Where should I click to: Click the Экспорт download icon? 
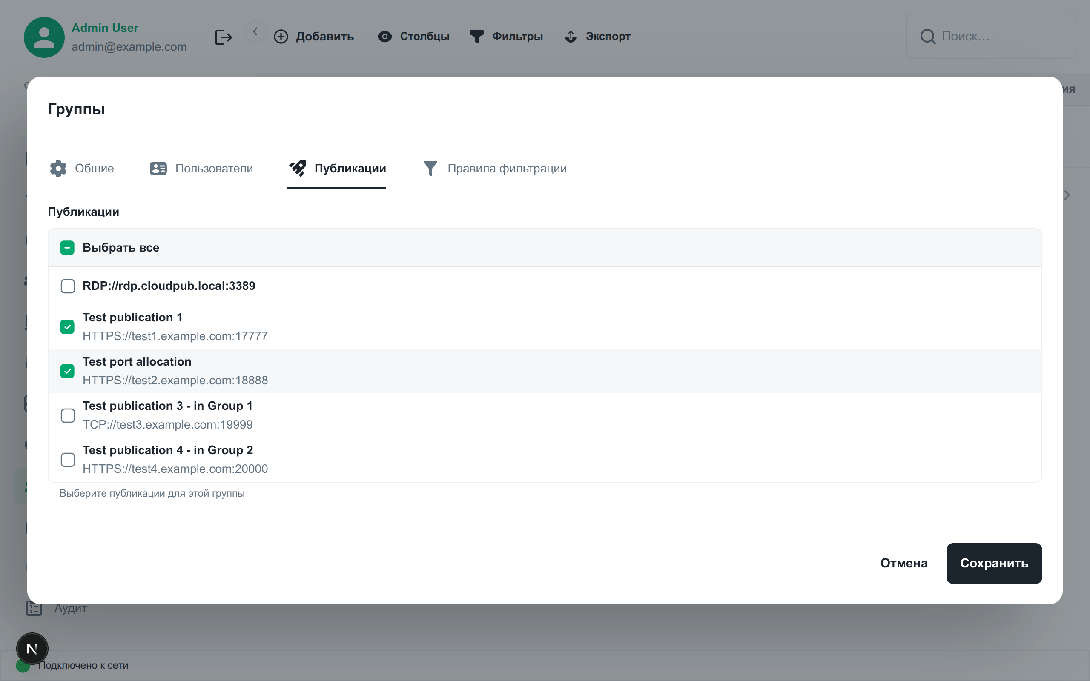click(571, 37)
